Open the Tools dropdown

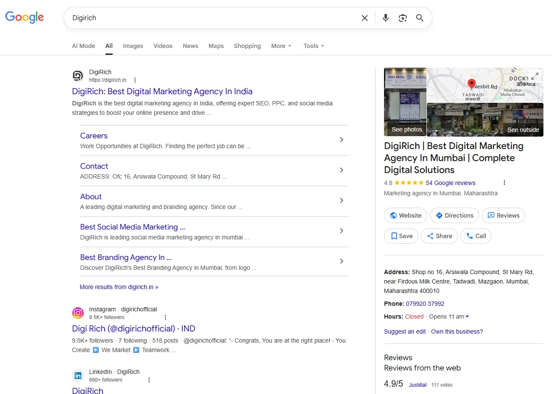tap(314, 46)
